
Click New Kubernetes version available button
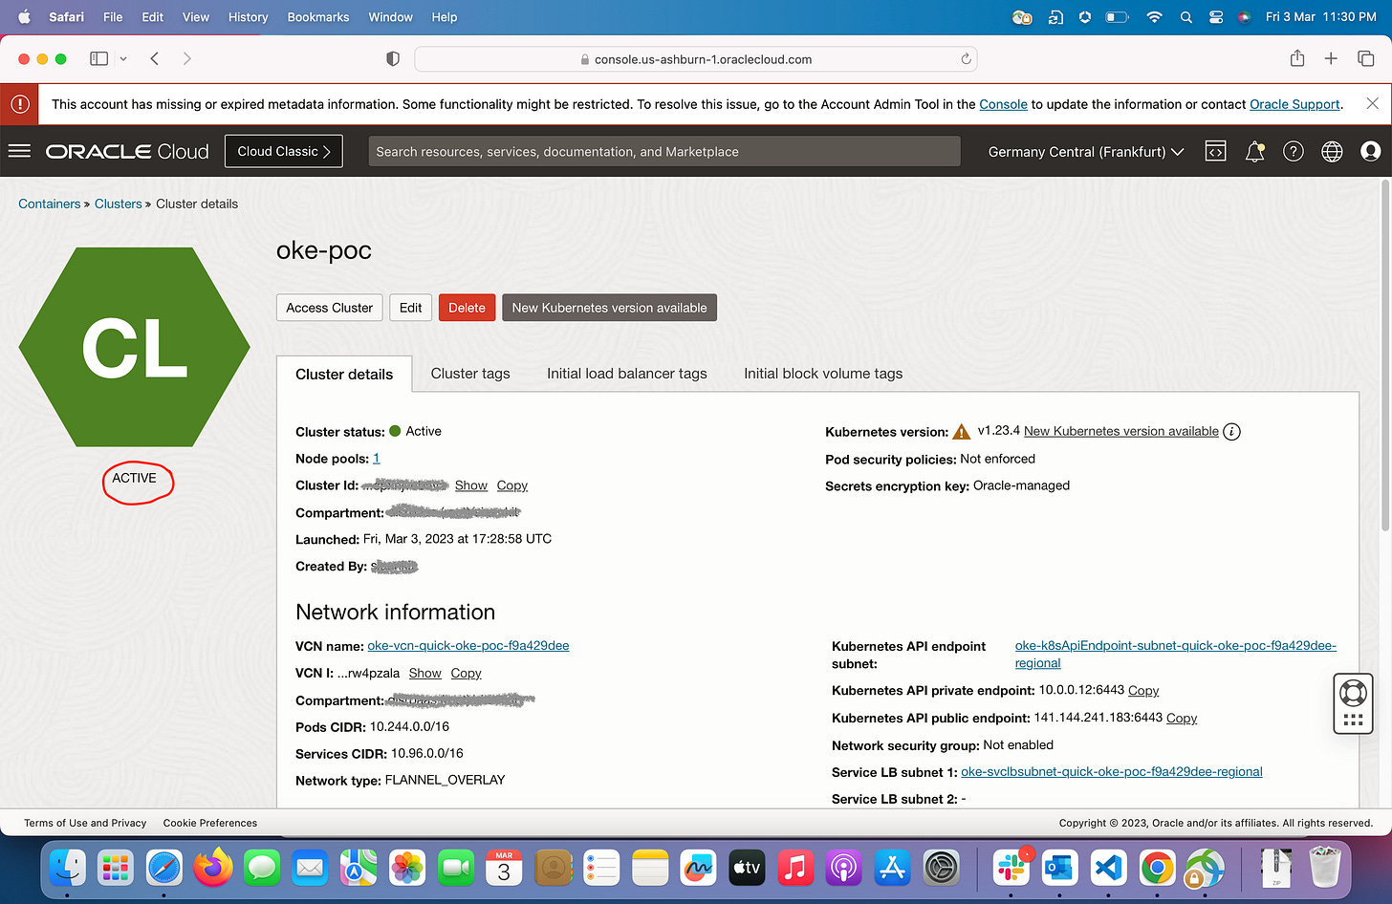[x=609, y=308]
